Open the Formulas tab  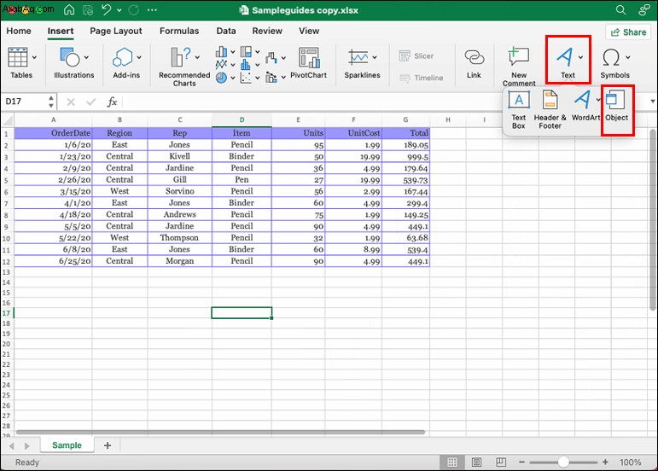[179, 31]
